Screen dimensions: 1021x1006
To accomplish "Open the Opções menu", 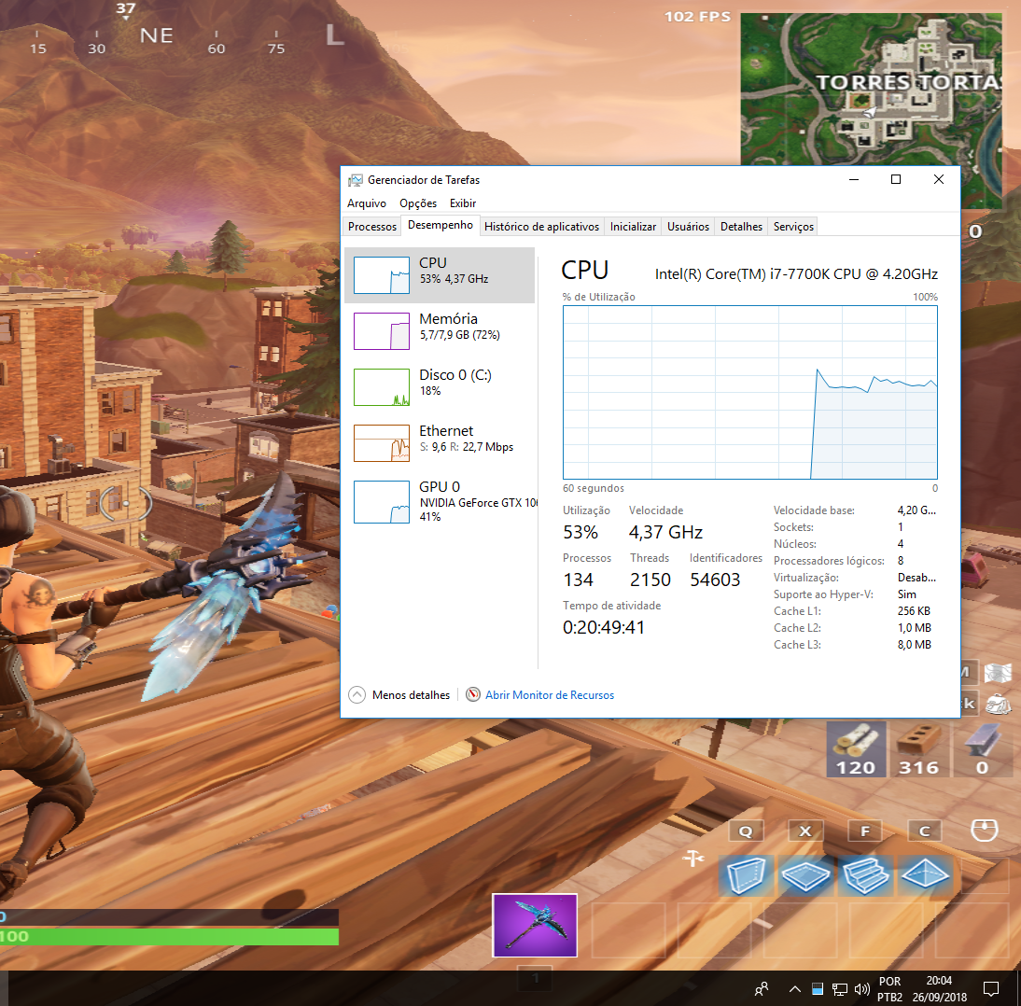I will tap(418, 203).
